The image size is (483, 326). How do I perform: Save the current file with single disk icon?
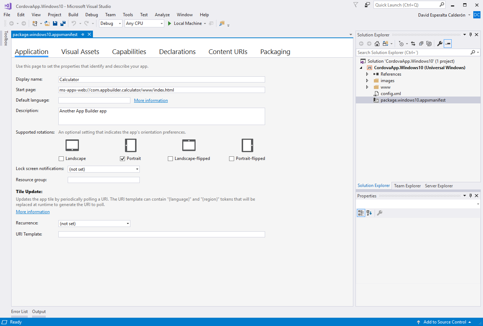point(55,23)
